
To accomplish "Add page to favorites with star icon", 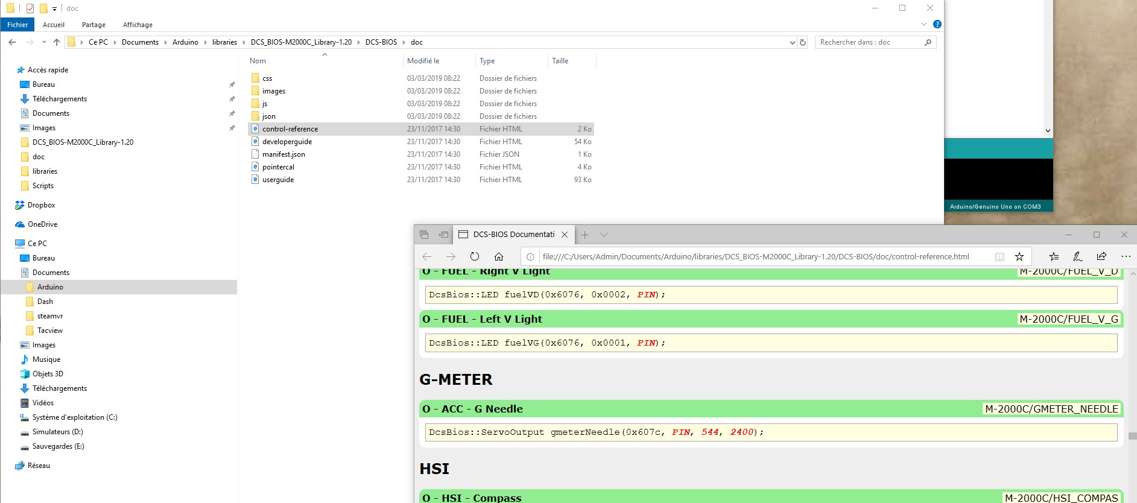I will point(1019,256).
